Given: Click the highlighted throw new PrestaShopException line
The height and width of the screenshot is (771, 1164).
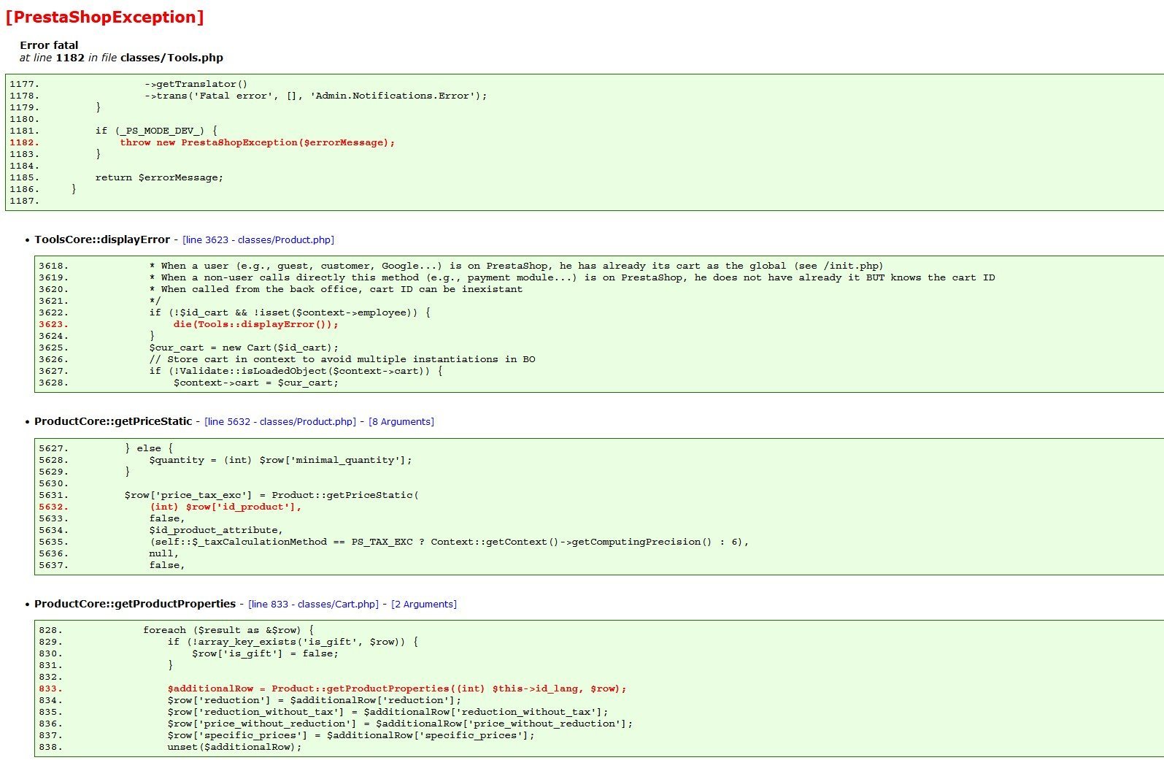Looking at the screenshot, I should click(x=258, y=142).
